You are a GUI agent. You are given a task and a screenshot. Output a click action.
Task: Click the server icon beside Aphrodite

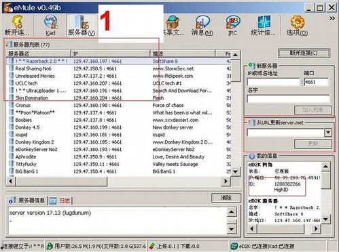11,156
